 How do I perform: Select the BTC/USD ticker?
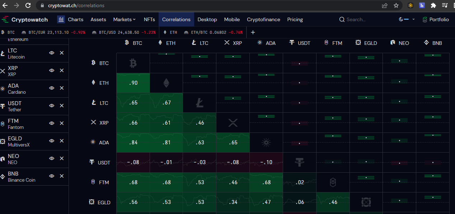click(124, 32)
